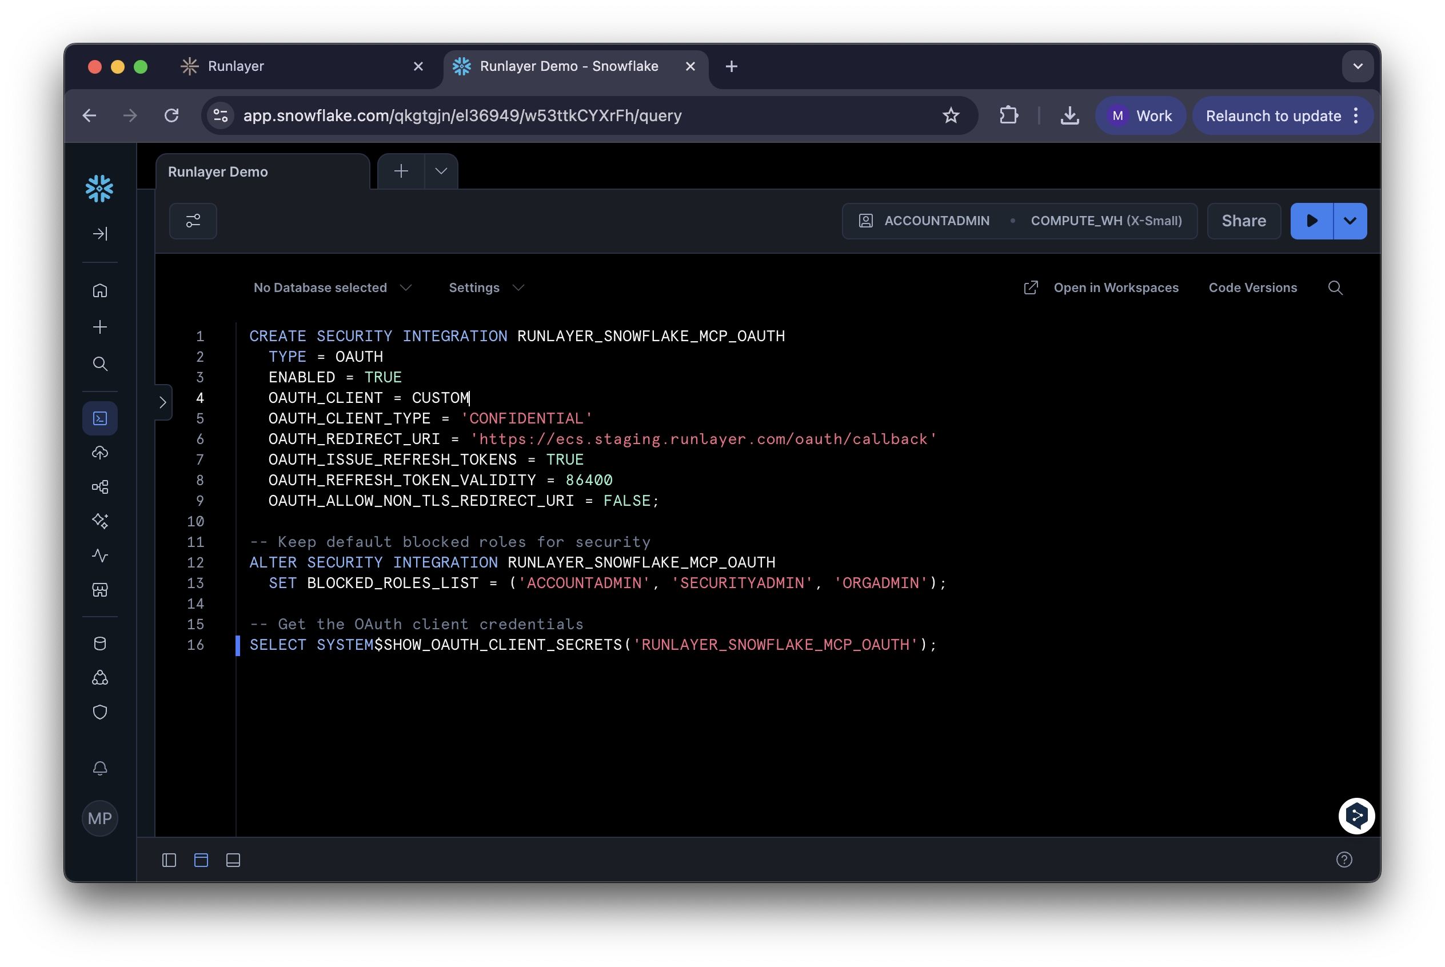The width and height of the screenshot is (1445, 967).
Task: Click the Marketplace storefront icon
Action: (x=100, y=590)
